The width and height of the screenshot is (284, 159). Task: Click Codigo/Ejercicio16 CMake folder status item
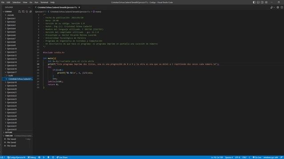click(x=16, y=157)
